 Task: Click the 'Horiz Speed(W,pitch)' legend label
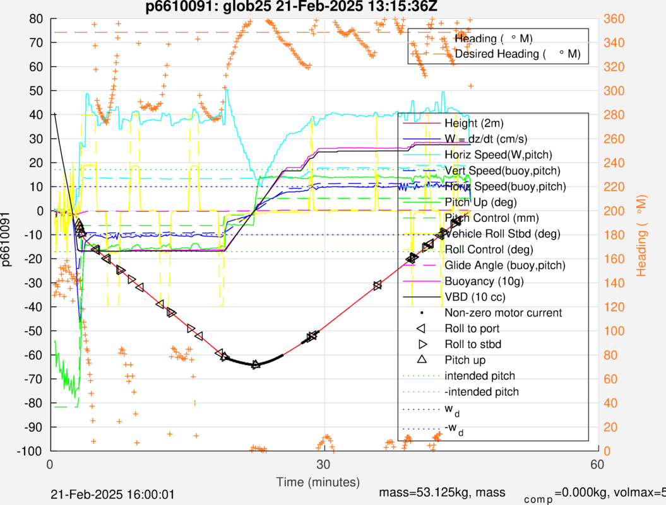pyautogui.click(x=498, y=154)
